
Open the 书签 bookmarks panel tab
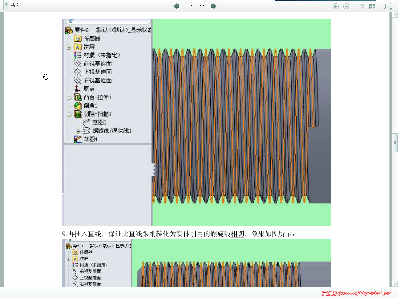(14, 6)
